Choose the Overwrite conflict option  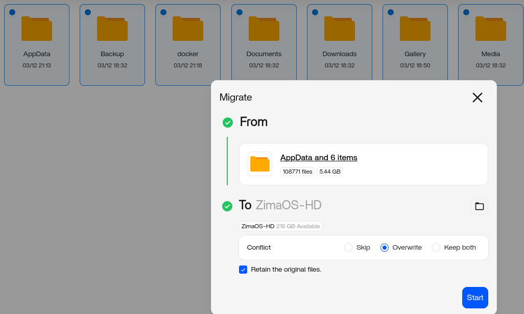pos(385,248)
